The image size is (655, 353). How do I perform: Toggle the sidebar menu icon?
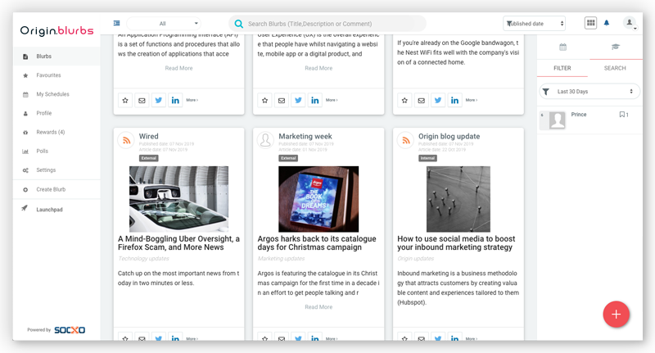click(116, 24)
